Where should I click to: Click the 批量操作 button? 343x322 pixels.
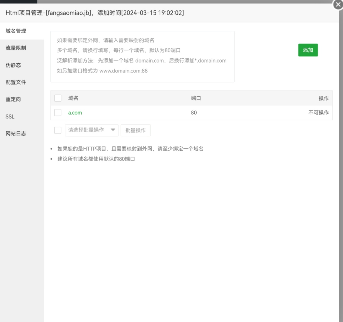(136, 130)
